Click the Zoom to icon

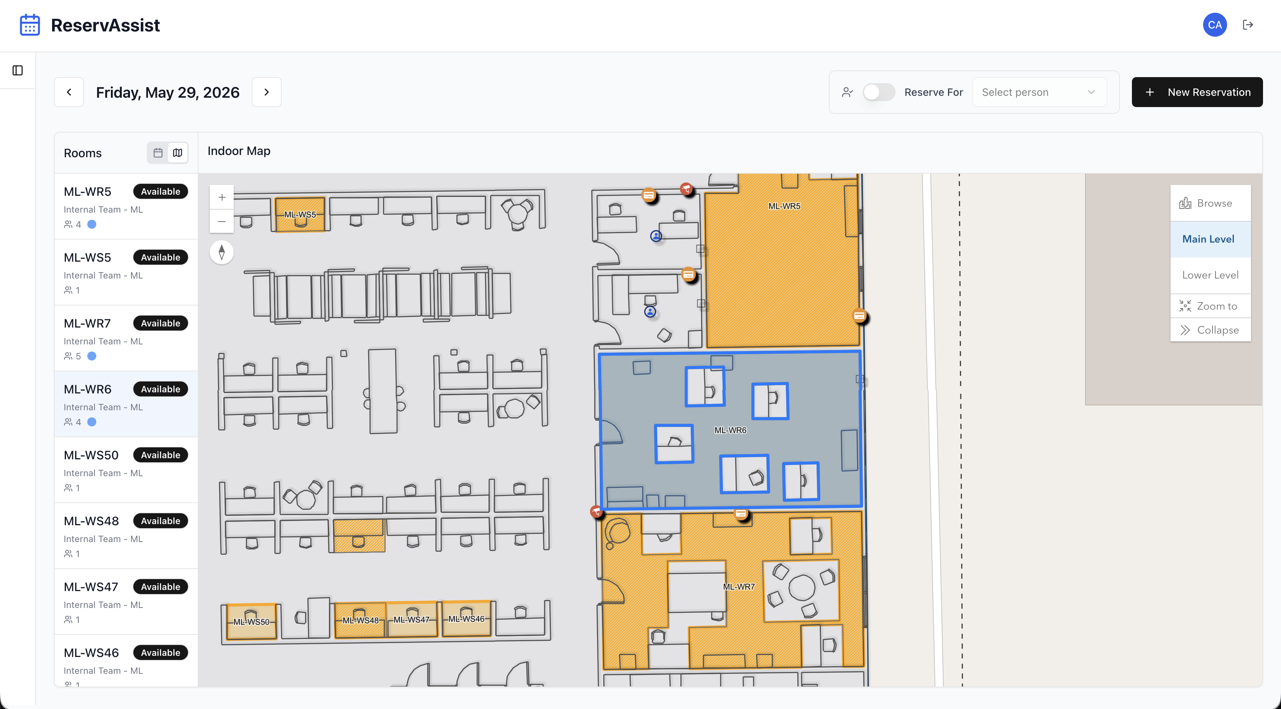point(1185,306)
